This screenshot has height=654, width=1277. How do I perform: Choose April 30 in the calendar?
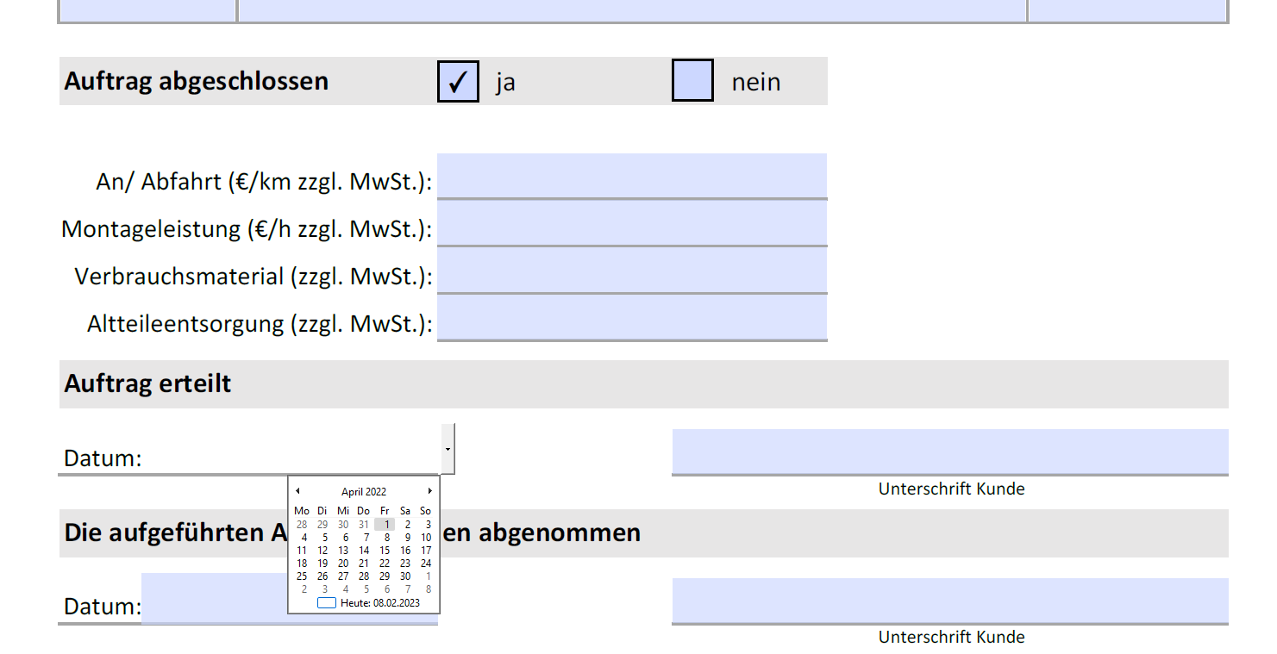405,576
